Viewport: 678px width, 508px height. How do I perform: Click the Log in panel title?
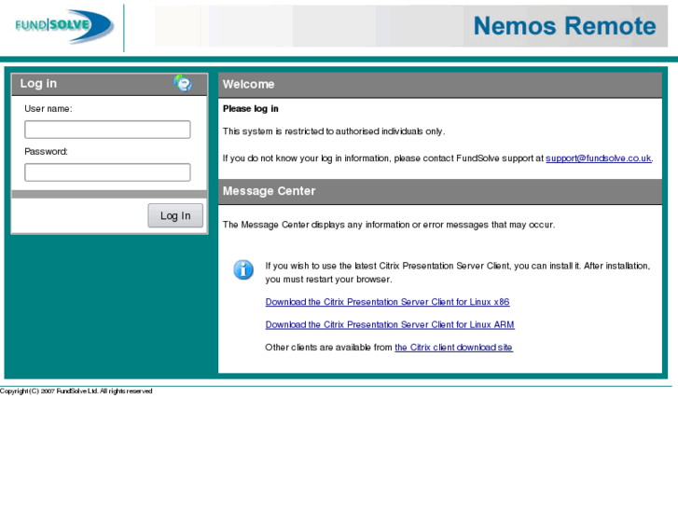[38, 84]
